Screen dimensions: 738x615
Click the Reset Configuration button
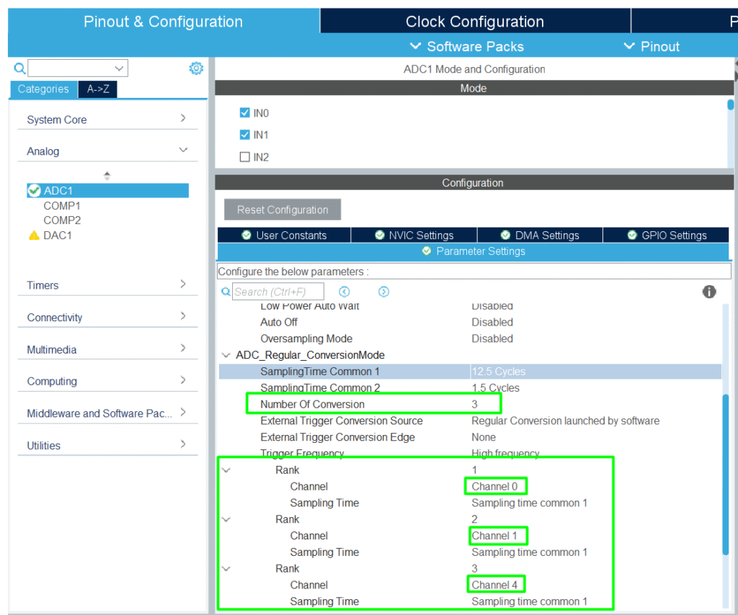click(283, 210)
